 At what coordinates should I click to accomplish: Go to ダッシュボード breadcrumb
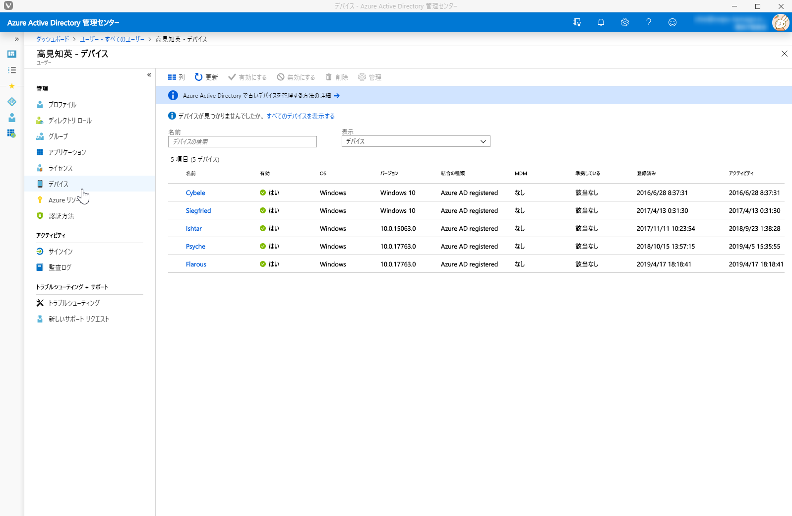tap(53, 39)
